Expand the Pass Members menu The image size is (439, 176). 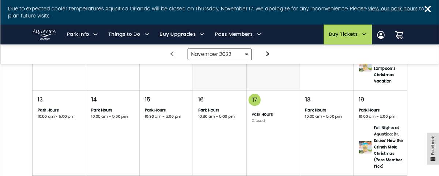pos(238,34)
